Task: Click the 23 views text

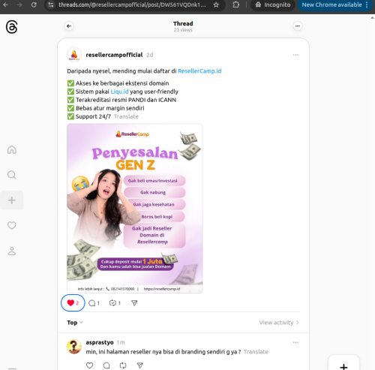Action: pos(183,30)
